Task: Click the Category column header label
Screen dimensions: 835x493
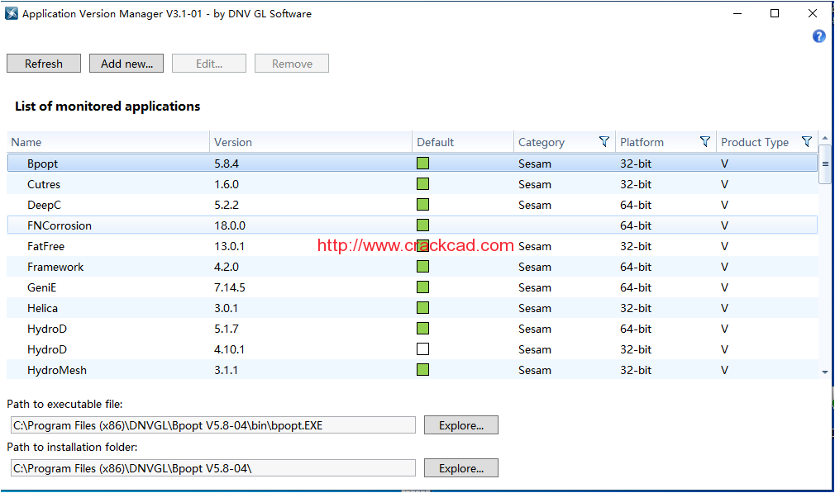Action: pos(541,142)
